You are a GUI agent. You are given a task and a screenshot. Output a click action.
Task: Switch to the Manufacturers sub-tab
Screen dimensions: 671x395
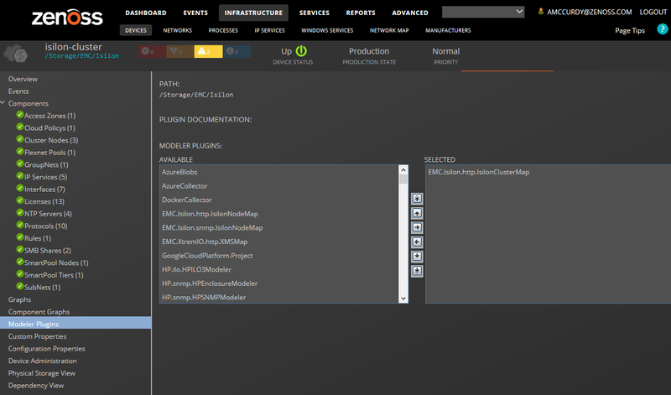[x=448, y=30]
